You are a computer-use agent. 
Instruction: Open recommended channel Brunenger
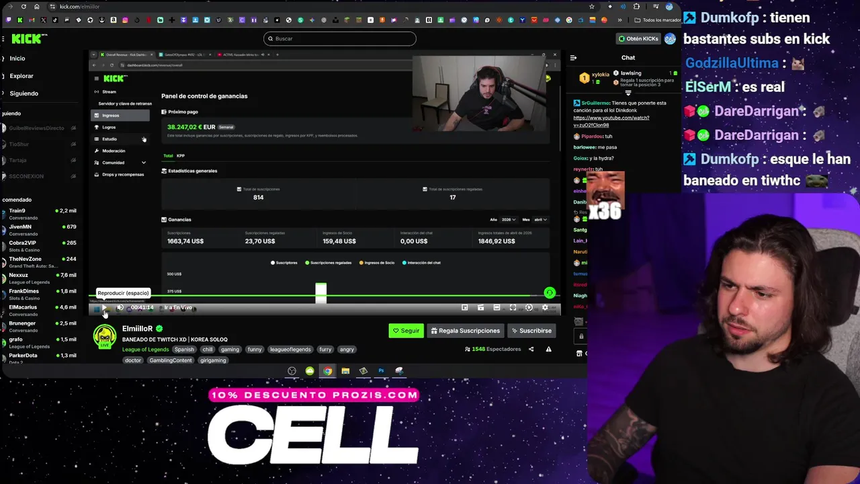39,327
